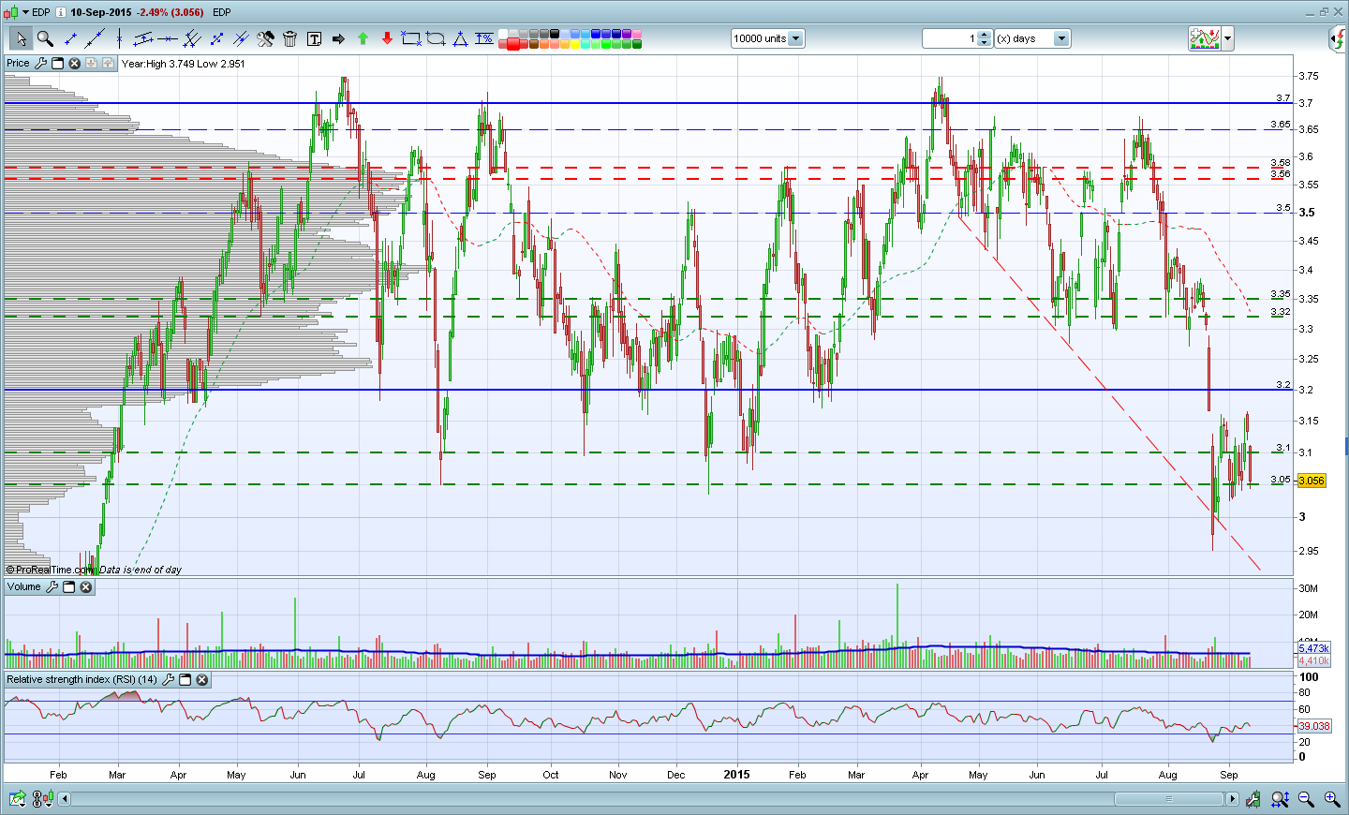Click the yellow 3.056 current price tag
The height and width of the screenshot is (815, 1349).
tap(1312, 481)
